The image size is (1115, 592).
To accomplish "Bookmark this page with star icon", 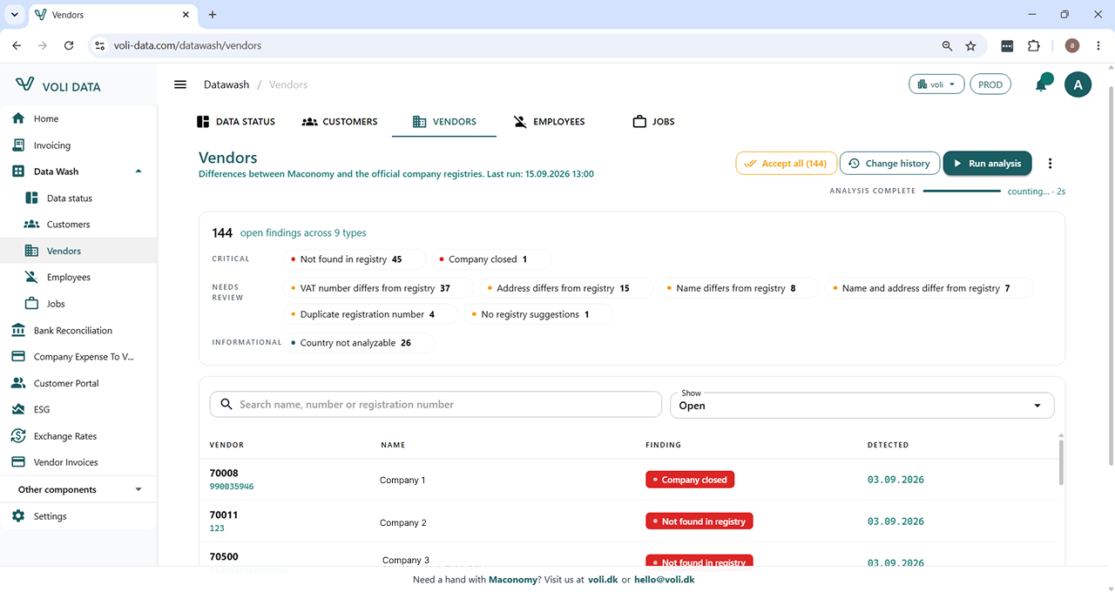I will pyautogui.click(x=970, y=45).
